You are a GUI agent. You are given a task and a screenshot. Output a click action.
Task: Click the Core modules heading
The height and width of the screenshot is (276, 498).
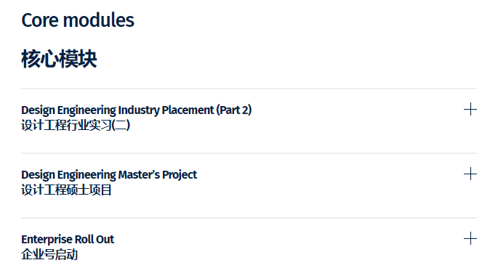(78, 20)
